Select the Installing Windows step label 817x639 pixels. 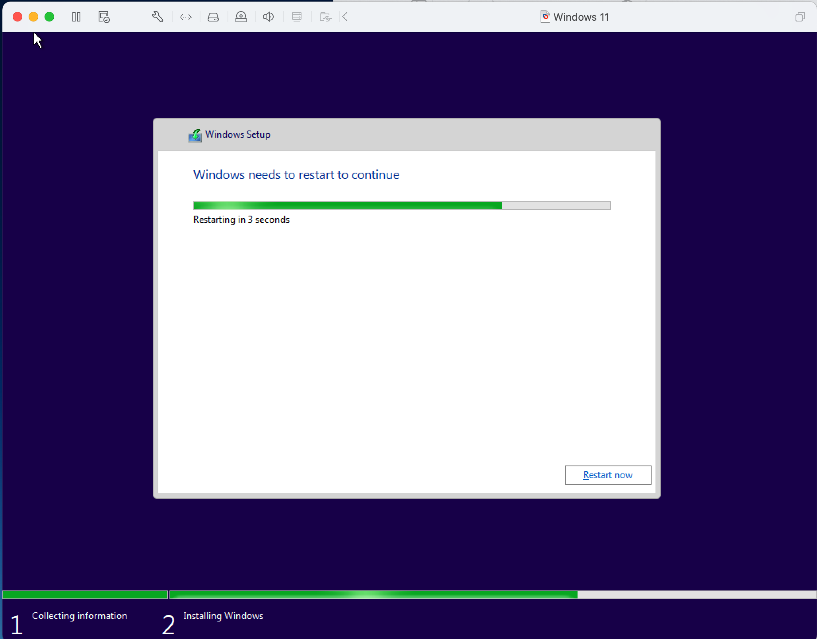point(224,616)
